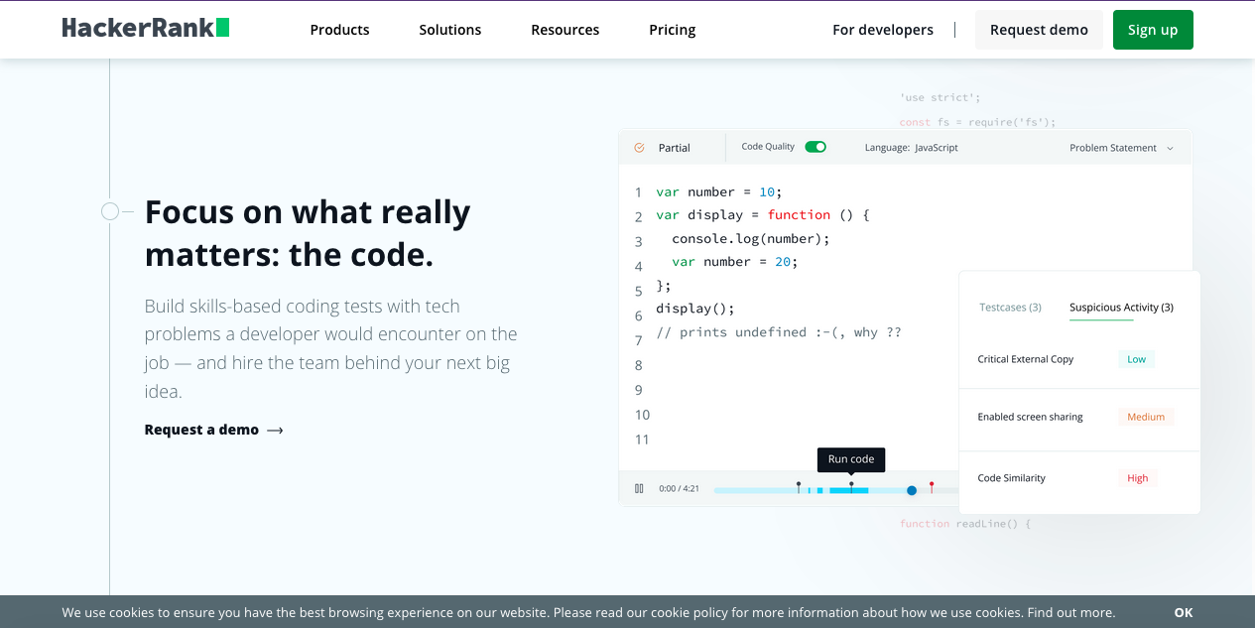
Task: Click the blue playhead dot
Action: tap(911, 489)
